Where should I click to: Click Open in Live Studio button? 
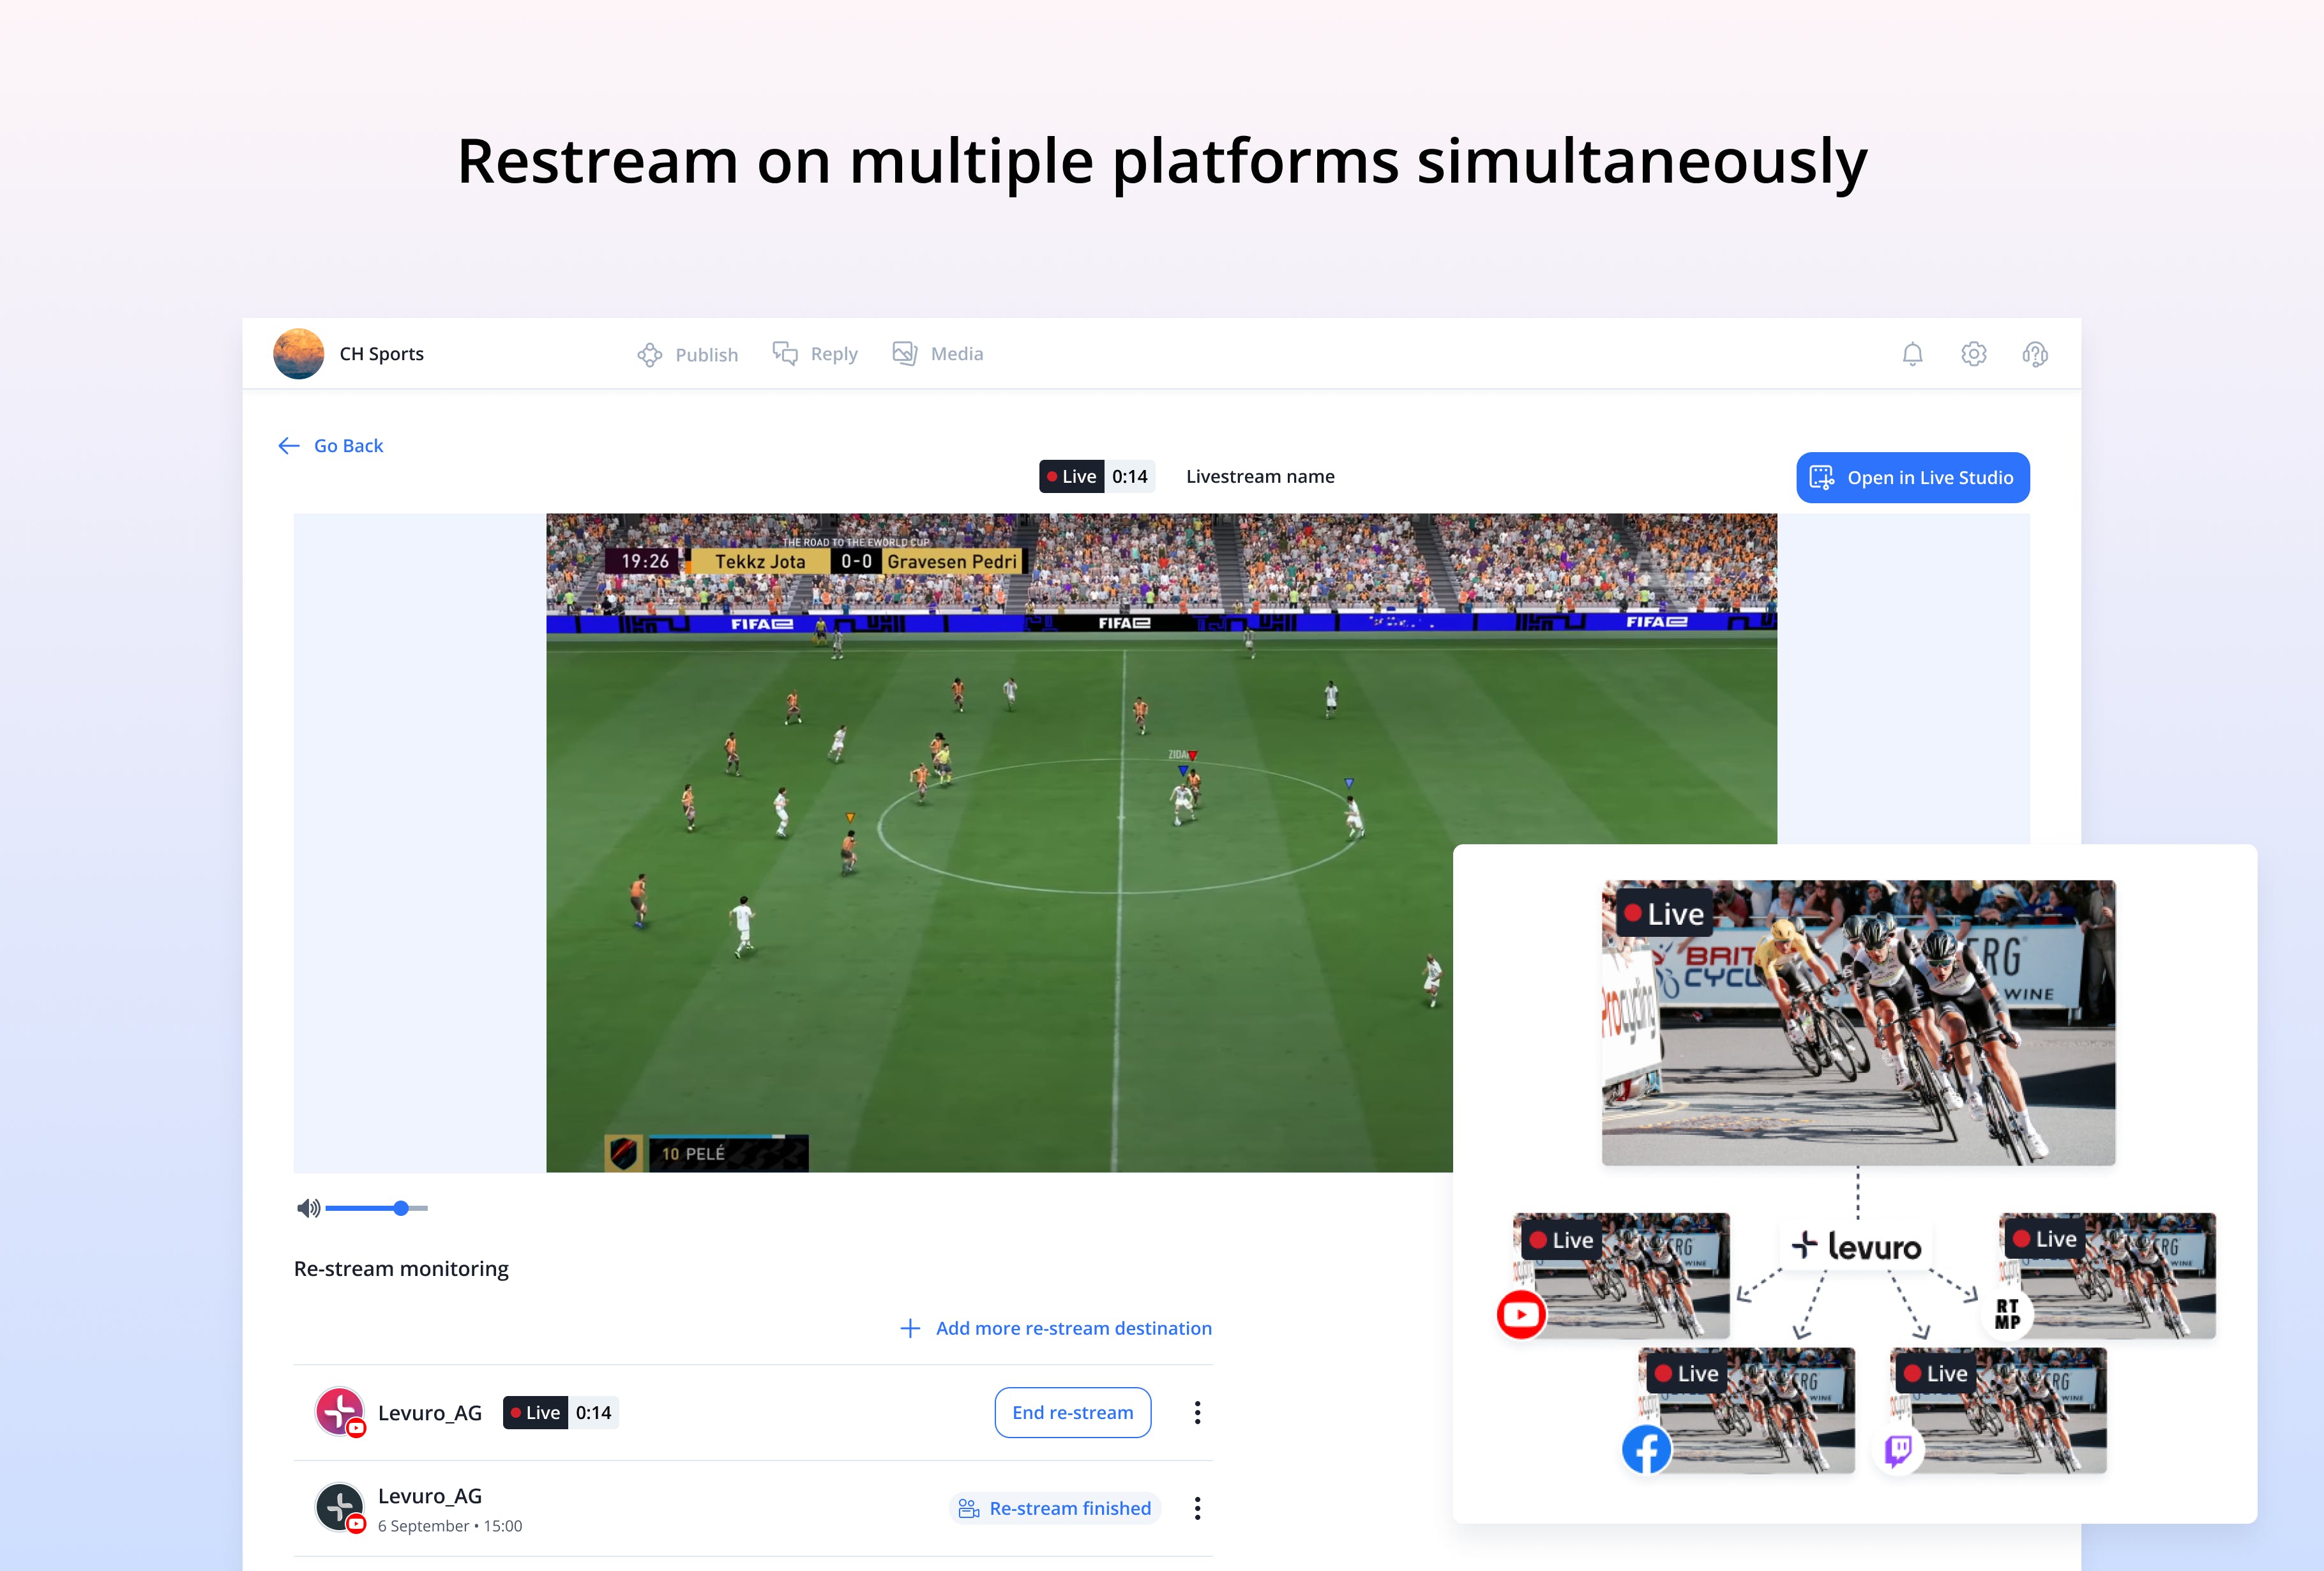[1912, 478]
